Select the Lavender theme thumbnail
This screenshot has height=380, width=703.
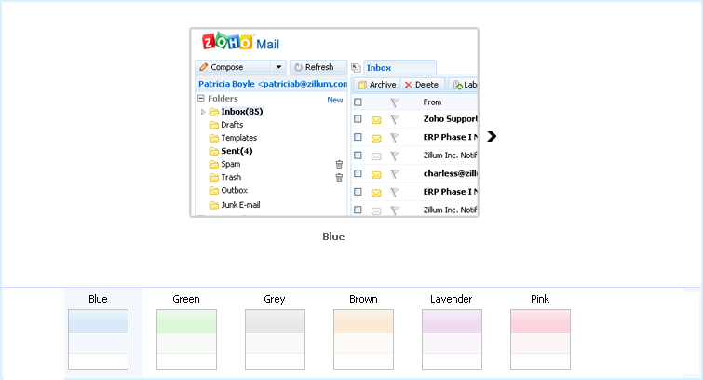(452, 339)
